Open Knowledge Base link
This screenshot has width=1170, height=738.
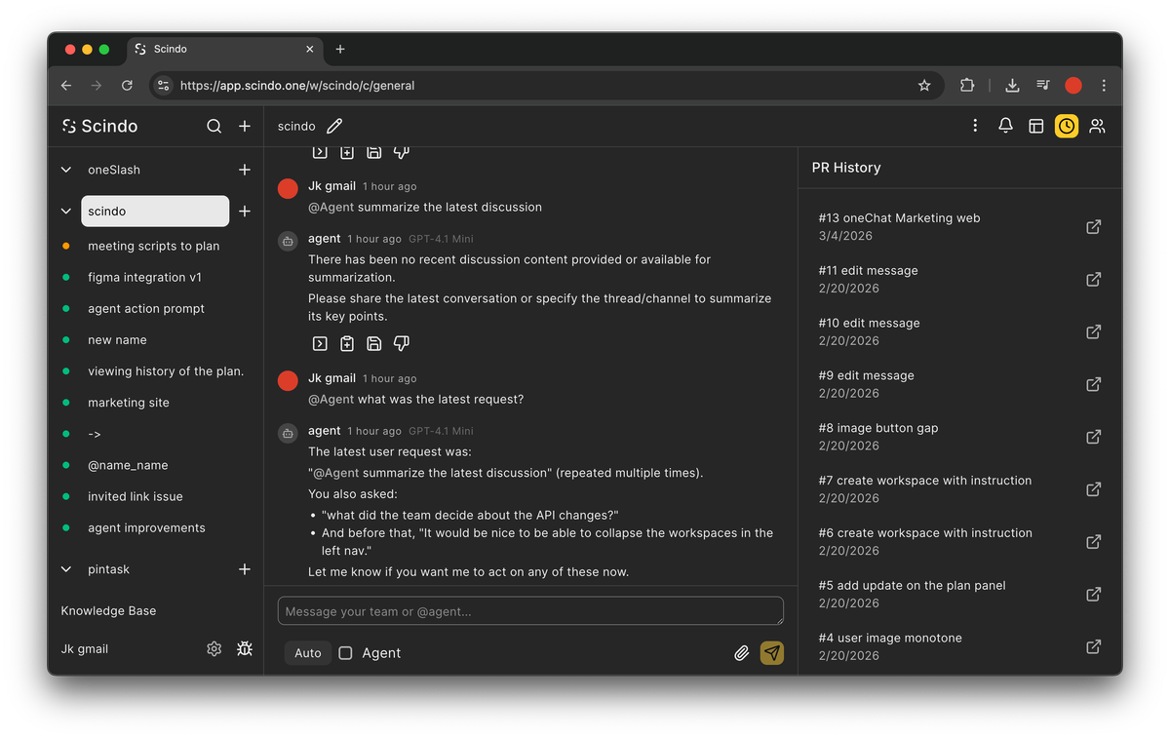pos(108,610)
